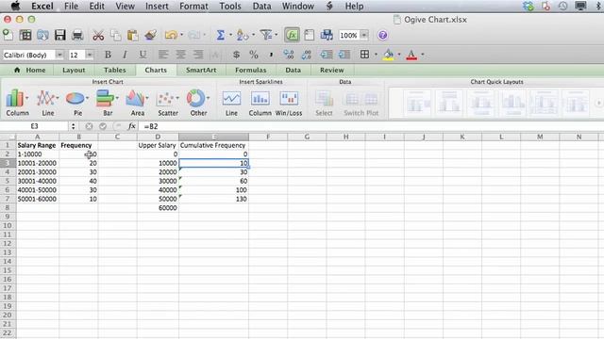Select cell with Cumulative Frequency header
The height and width of the screenshot is (339, 604).
coord(213,145)
